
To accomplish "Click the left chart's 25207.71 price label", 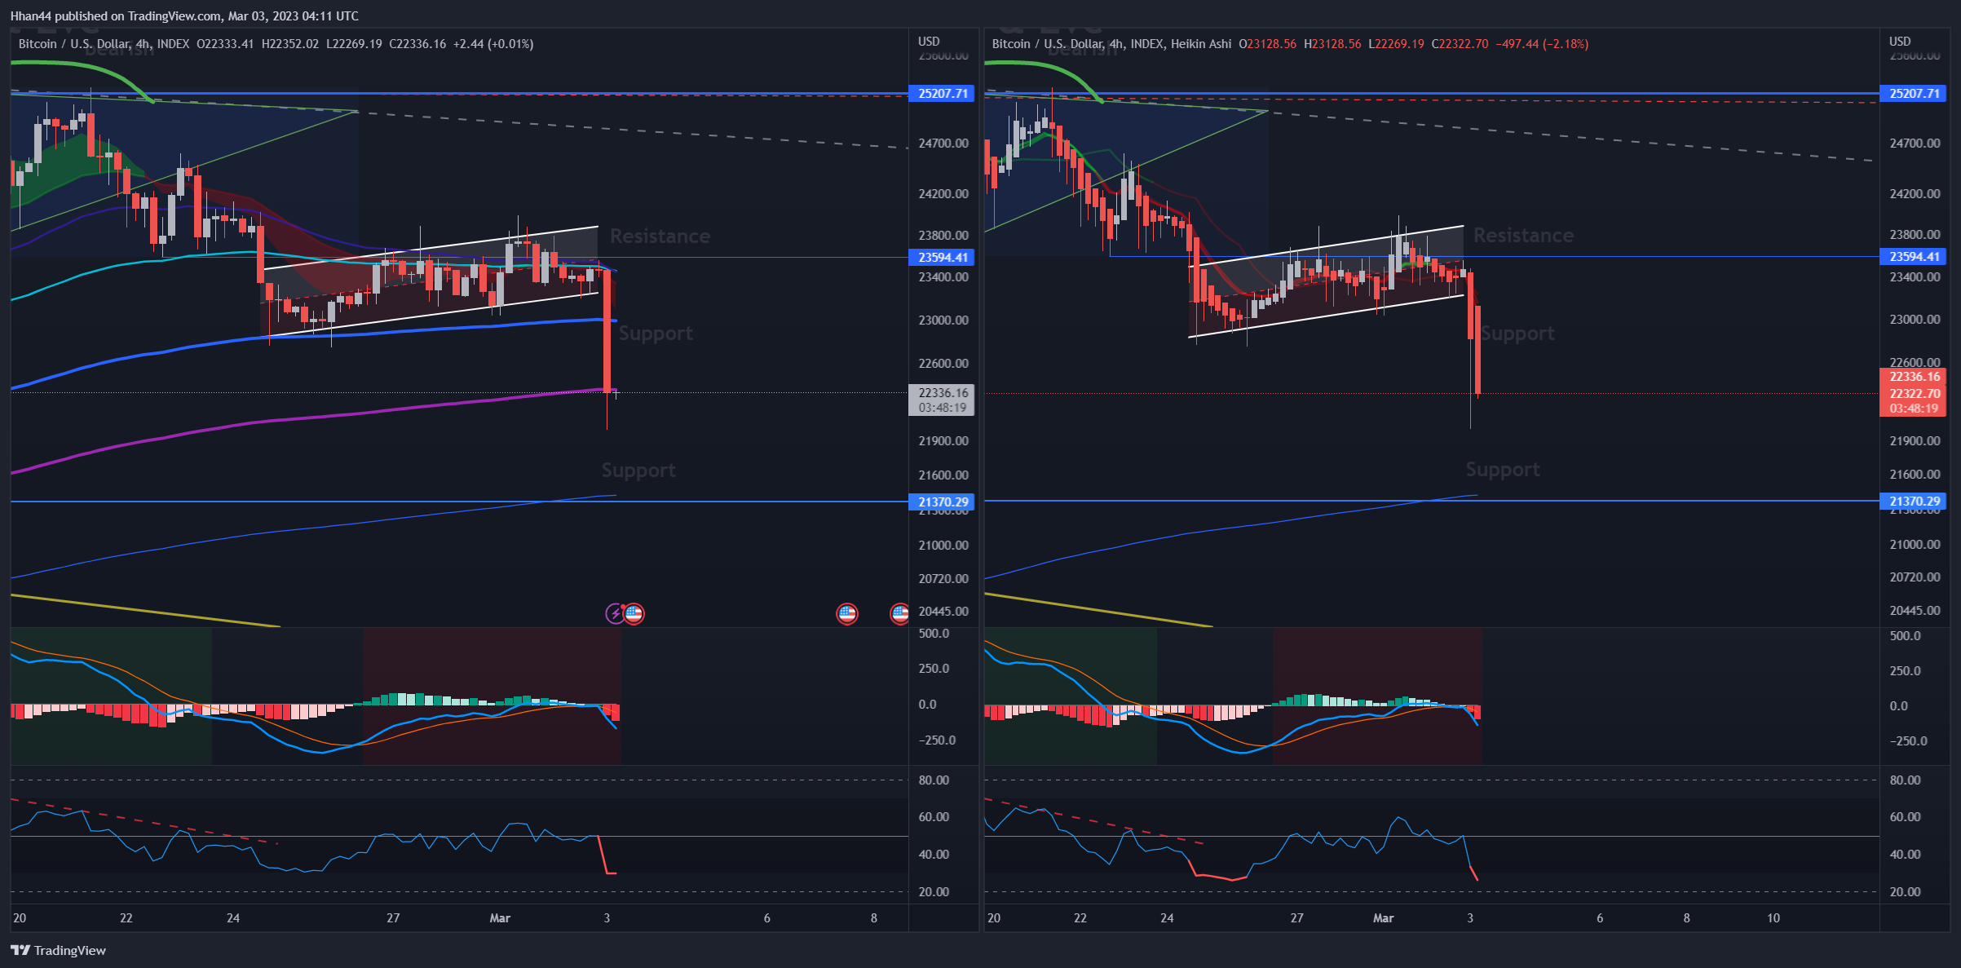I will [x=943, y=93].
